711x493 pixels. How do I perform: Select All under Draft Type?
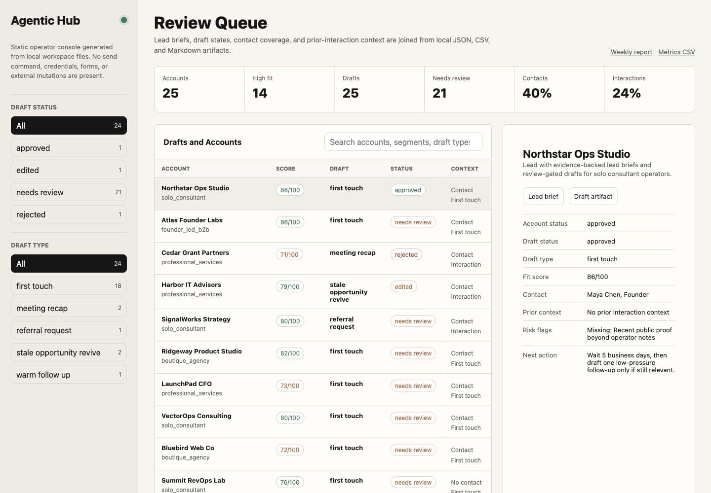(69, 264)
